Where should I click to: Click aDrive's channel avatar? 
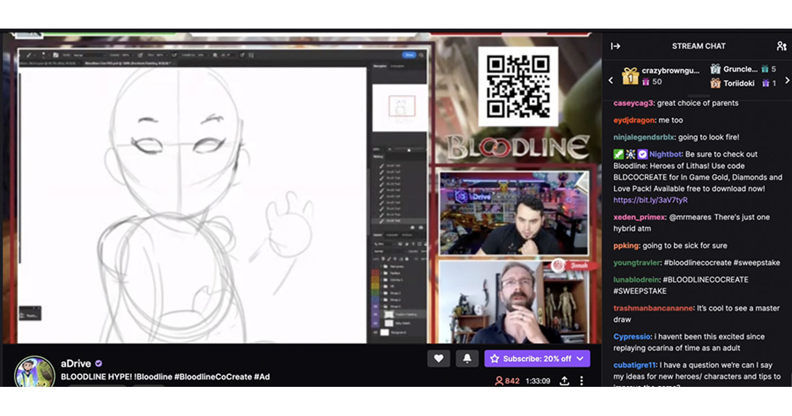(35, 372)
